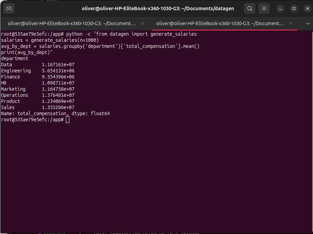The image size is (313, 234).
Task: Close the active second terminal tab
Action: 291,23
